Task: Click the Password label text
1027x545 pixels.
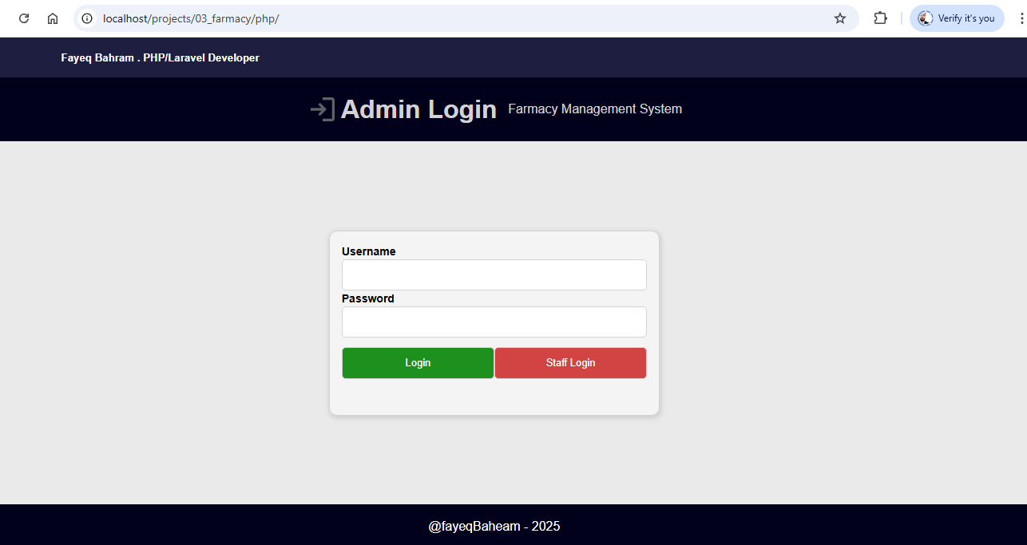Action: pos(367,298)
